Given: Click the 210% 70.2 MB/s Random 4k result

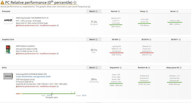Looking at the screenshot, I should pos(144,84).
